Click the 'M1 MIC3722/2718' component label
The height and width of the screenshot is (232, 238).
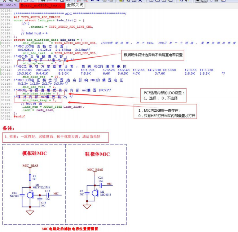(41, 186)
